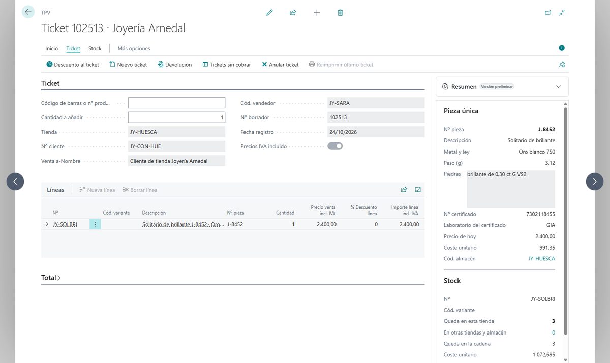The width and height of the screenshot is (610, 363).
Task: Click the Piedras text box
Action: click(511, 189)
